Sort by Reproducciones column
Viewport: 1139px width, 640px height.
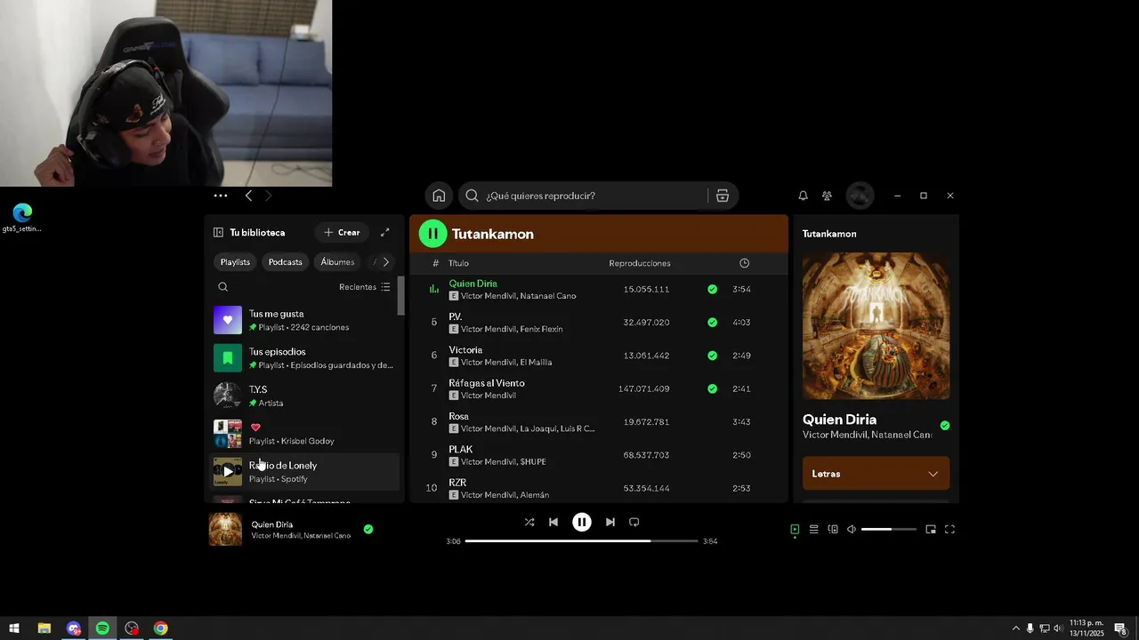[x=640, y=263]
